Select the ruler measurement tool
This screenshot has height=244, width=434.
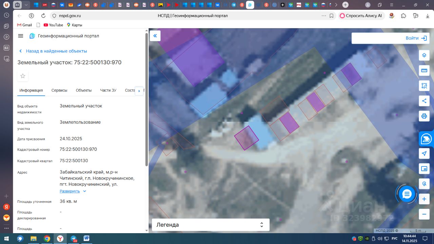424,70
